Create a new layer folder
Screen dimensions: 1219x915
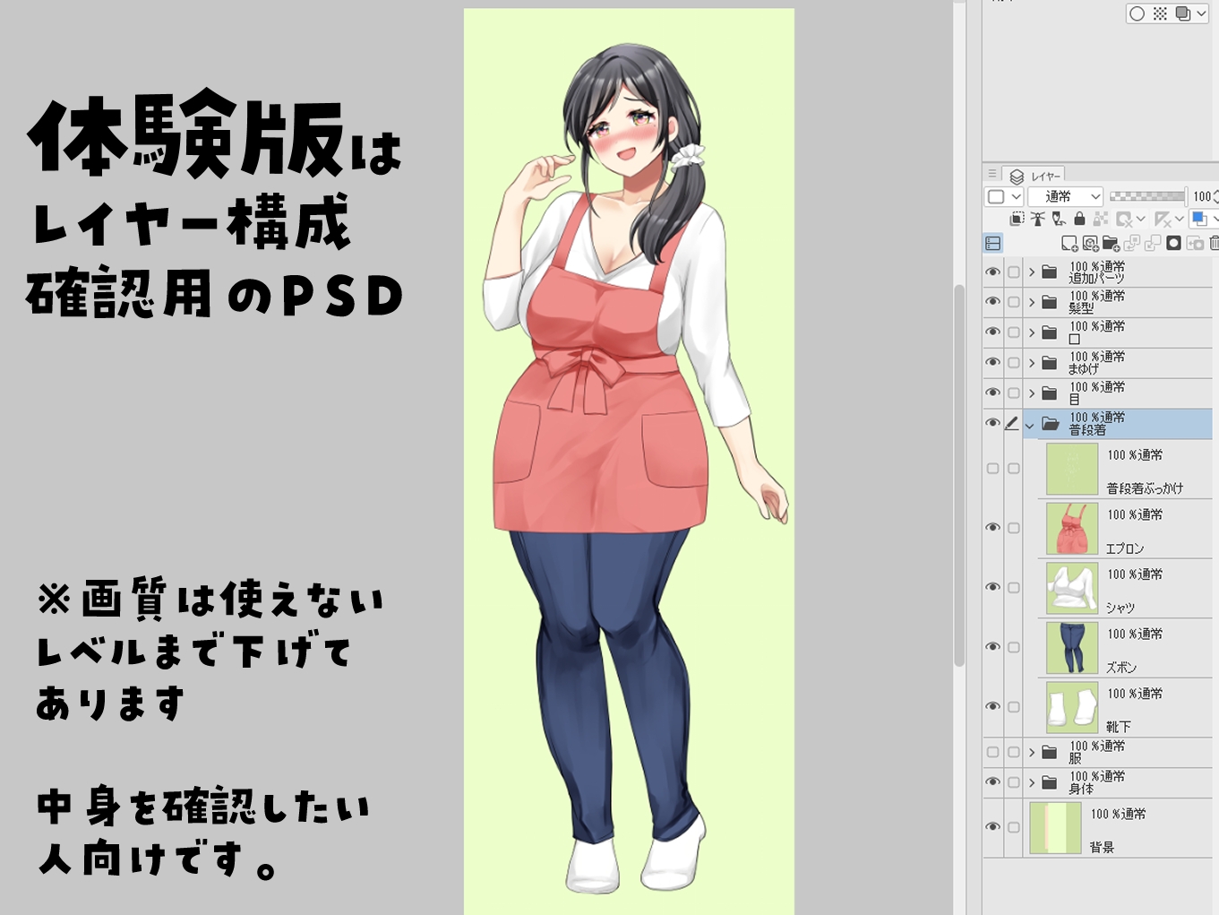point(1111,243)
